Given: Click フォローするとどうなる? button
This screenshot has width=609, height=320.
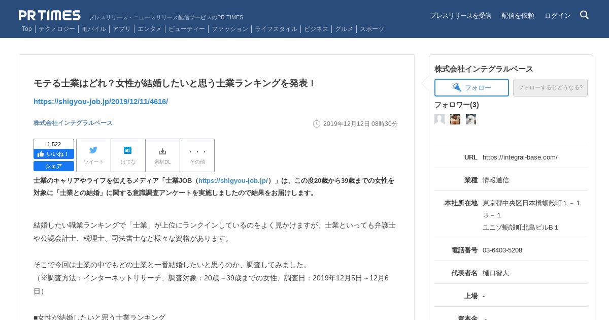Looking at the screenshot, I should [x=550, y=87].
